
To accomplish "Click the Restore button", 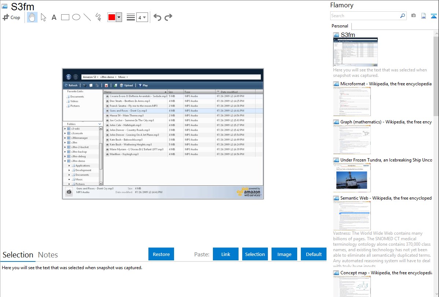I will [x=161, y=254].
